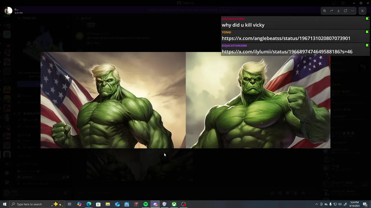Click the username YONGI
This screenshot has height=208, width=371.
point(226,32)
